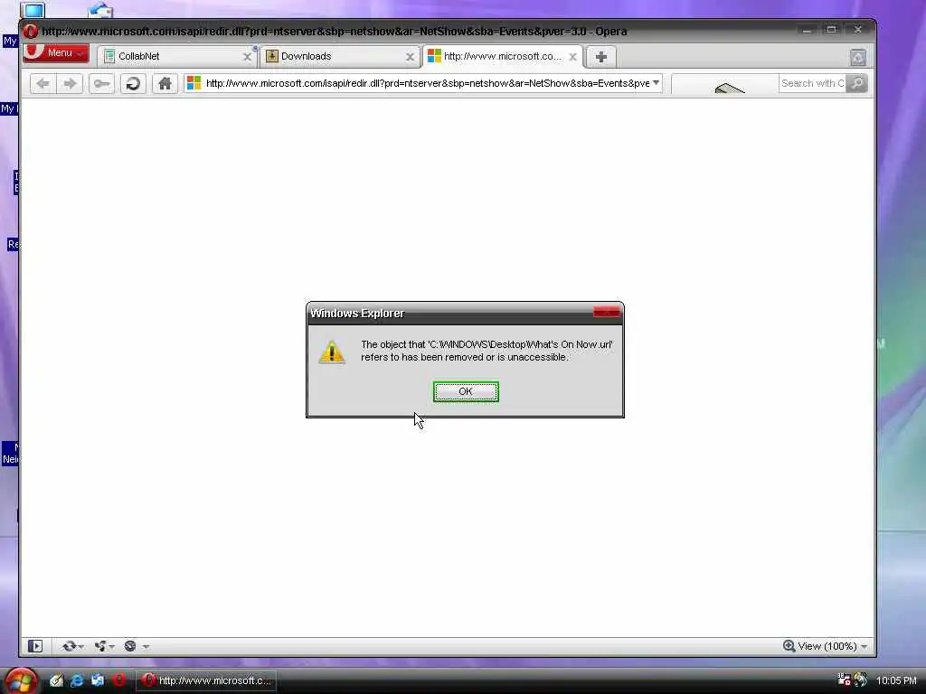Click the desktop computer icon behind Opera
Viewport: 926px width, 694px height.
pyautogui.click(x=33, y=9)
